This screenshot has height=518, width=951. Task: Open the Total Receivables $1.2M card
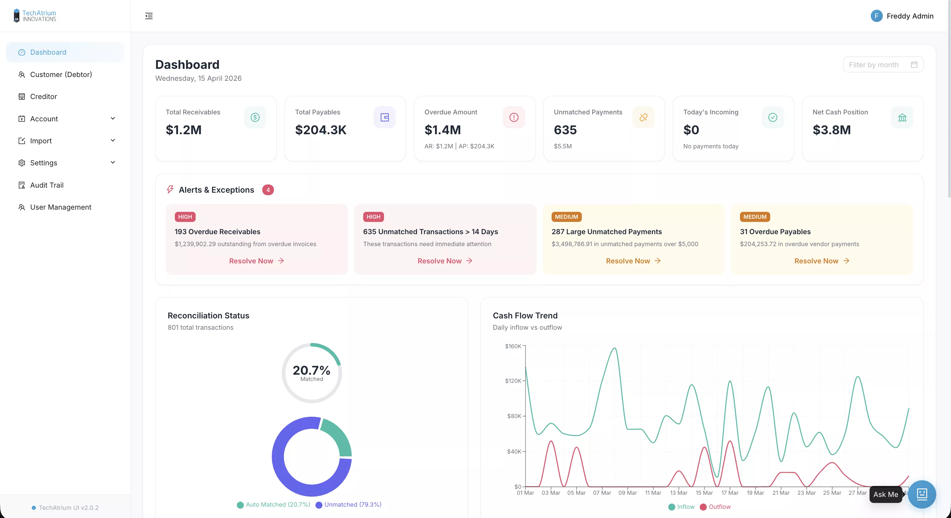216,128
